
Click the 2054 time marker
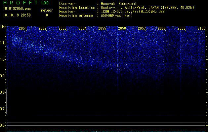click(x=82, y=28)
